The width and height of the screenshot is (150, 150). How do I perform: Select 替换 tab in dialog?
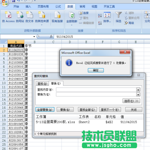pyautogui.click(x=56, y=83)
